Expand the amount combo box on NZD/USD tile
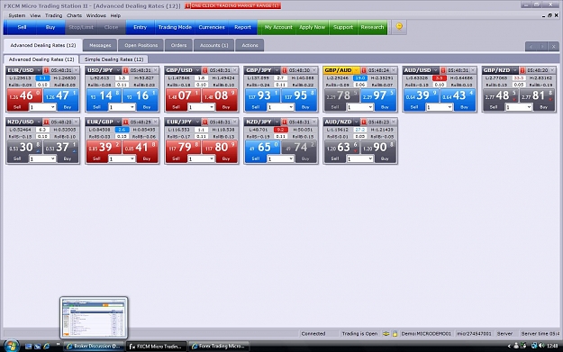This screenshot has height=352, width=563. coord(53,158)
